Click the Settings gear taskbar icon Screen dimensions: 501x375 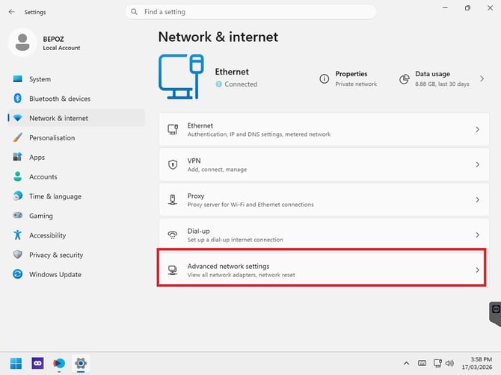81,363
